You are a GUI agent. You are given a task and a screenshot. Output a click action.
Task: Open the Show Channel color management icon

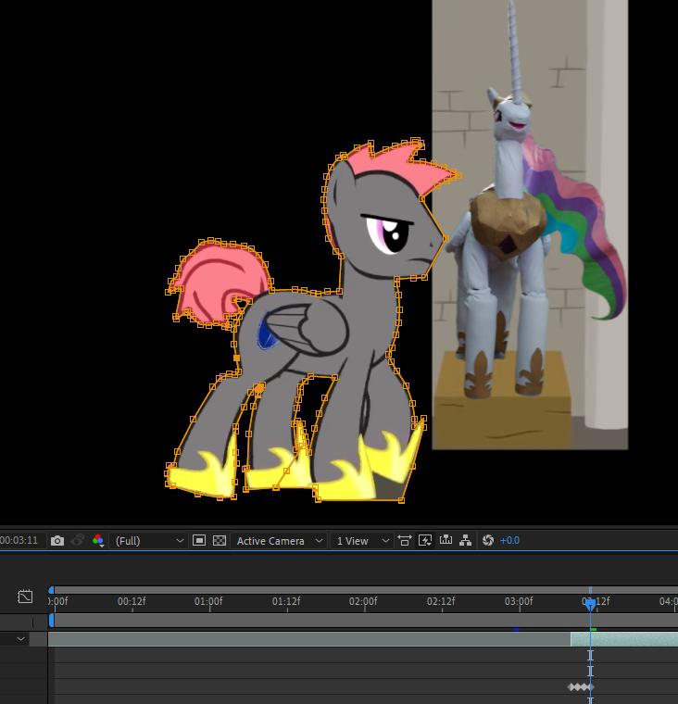click(98, 541)
